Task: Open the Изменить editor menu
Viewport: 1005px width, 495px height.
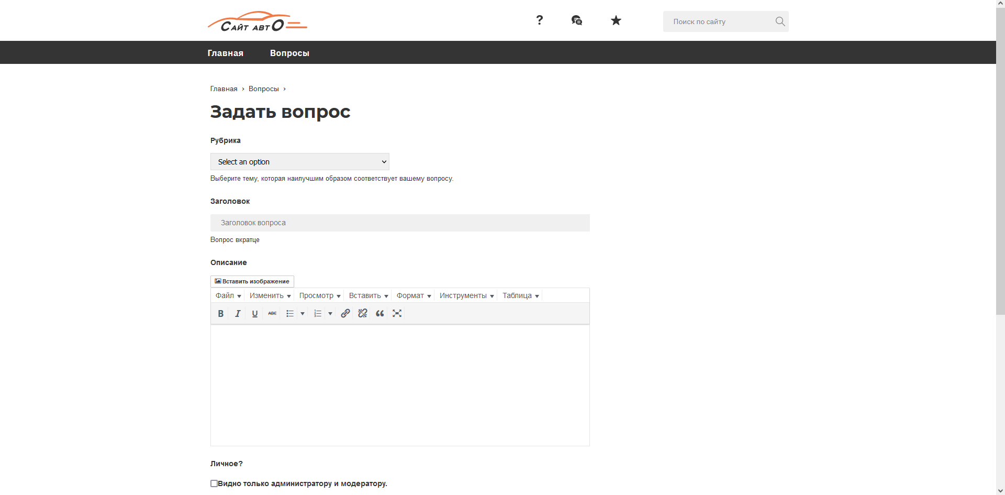Action: (x=270, y=295)
